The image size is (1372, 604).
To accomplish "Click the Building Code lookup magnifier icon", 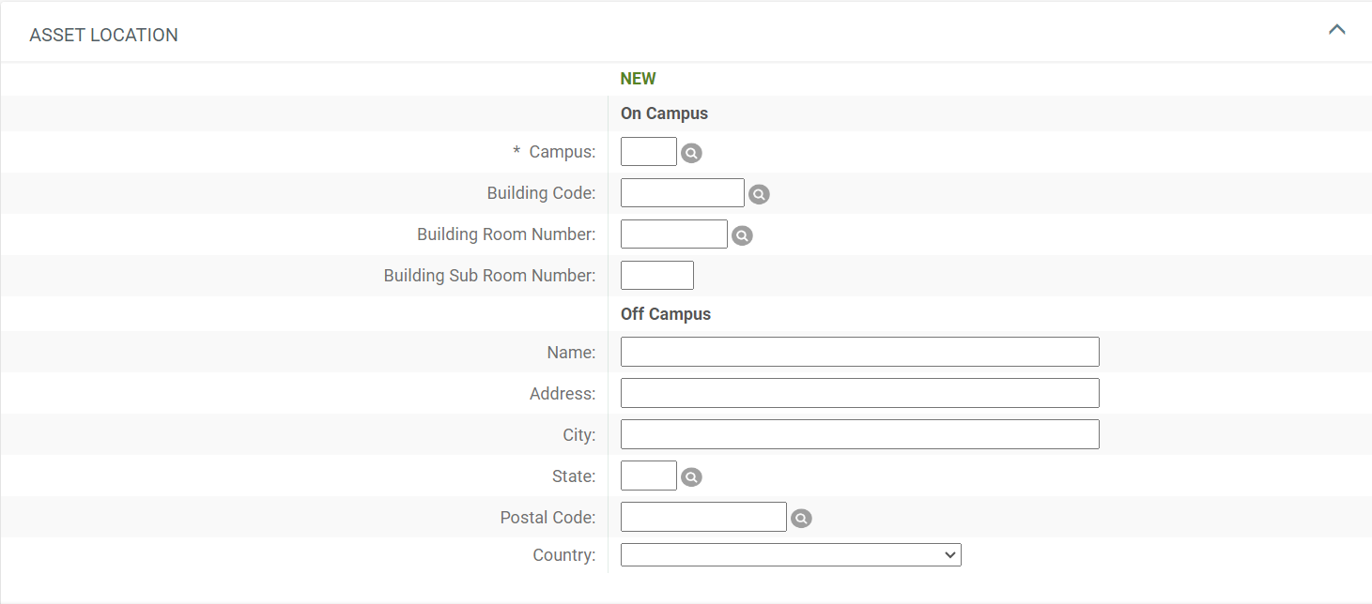I will 759,194.
